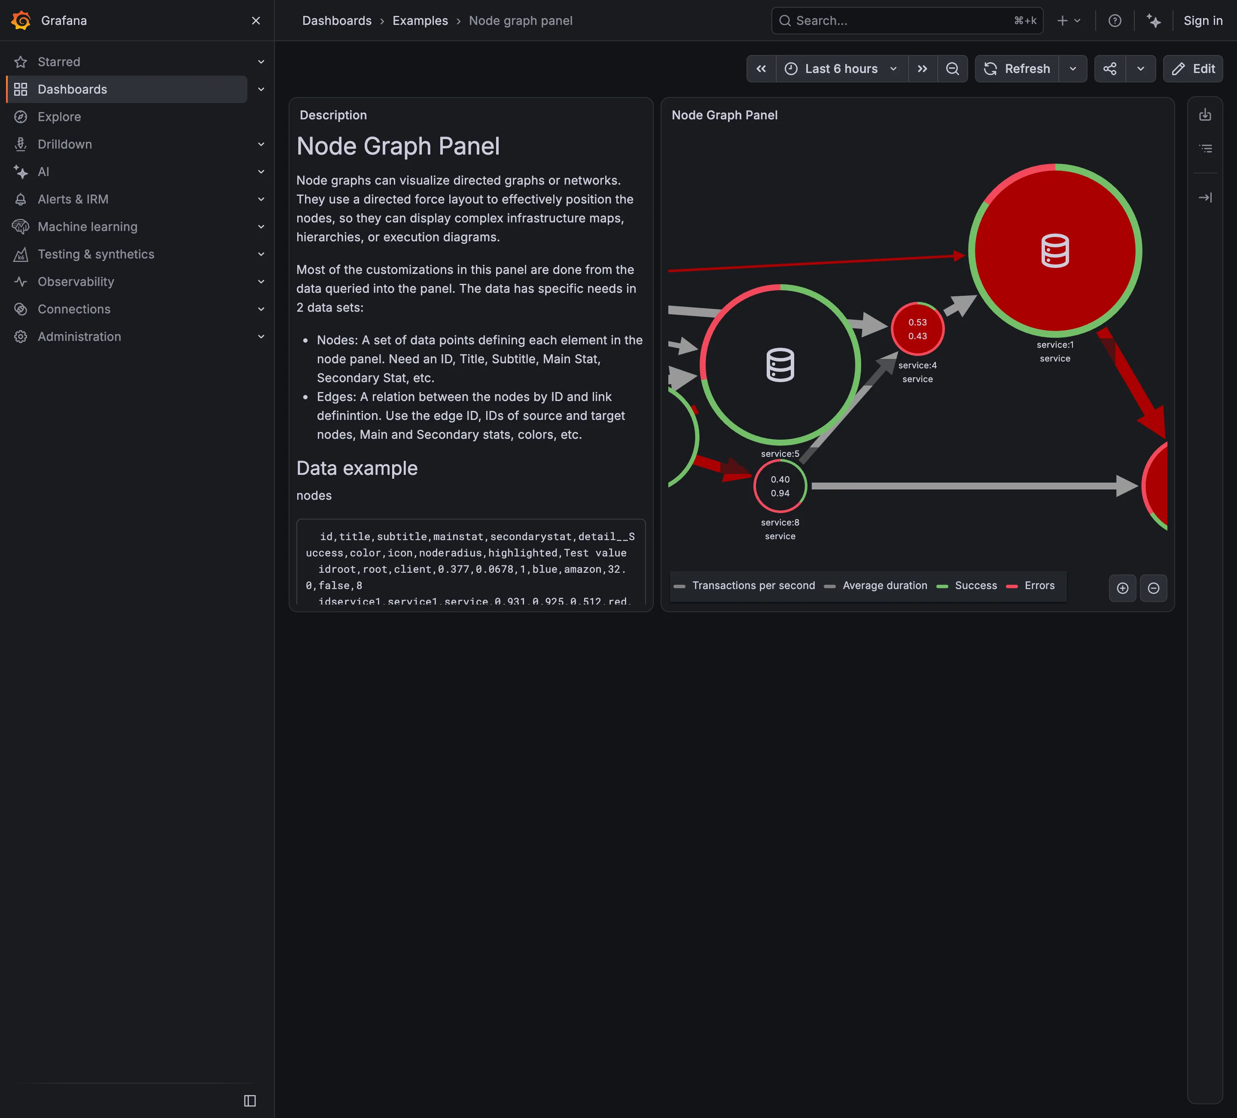The width and height of the screenshot is (1237, 1118).
Task: Go to Dashboards breadcrumb link
Action: [x=337, y=21]
